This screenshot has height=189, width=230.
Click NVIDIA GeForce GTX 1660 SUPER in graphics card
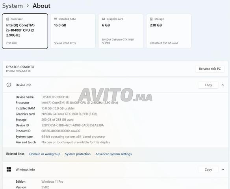coord(118,41)
